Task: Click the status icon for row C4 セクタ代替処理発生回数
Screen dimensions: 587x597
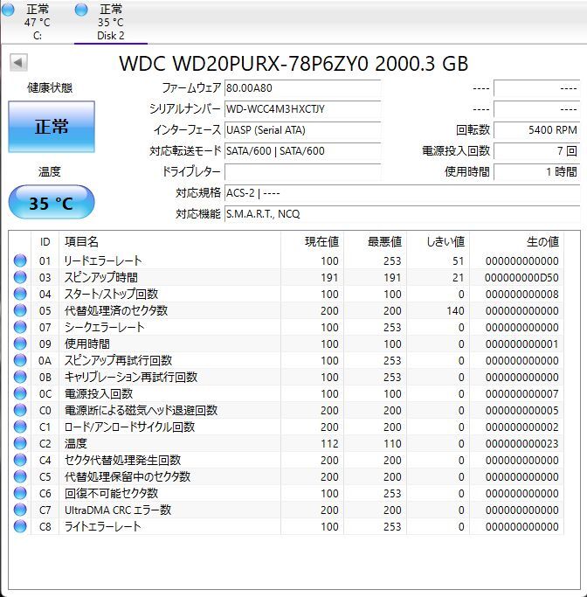Action: pos(20,460)
